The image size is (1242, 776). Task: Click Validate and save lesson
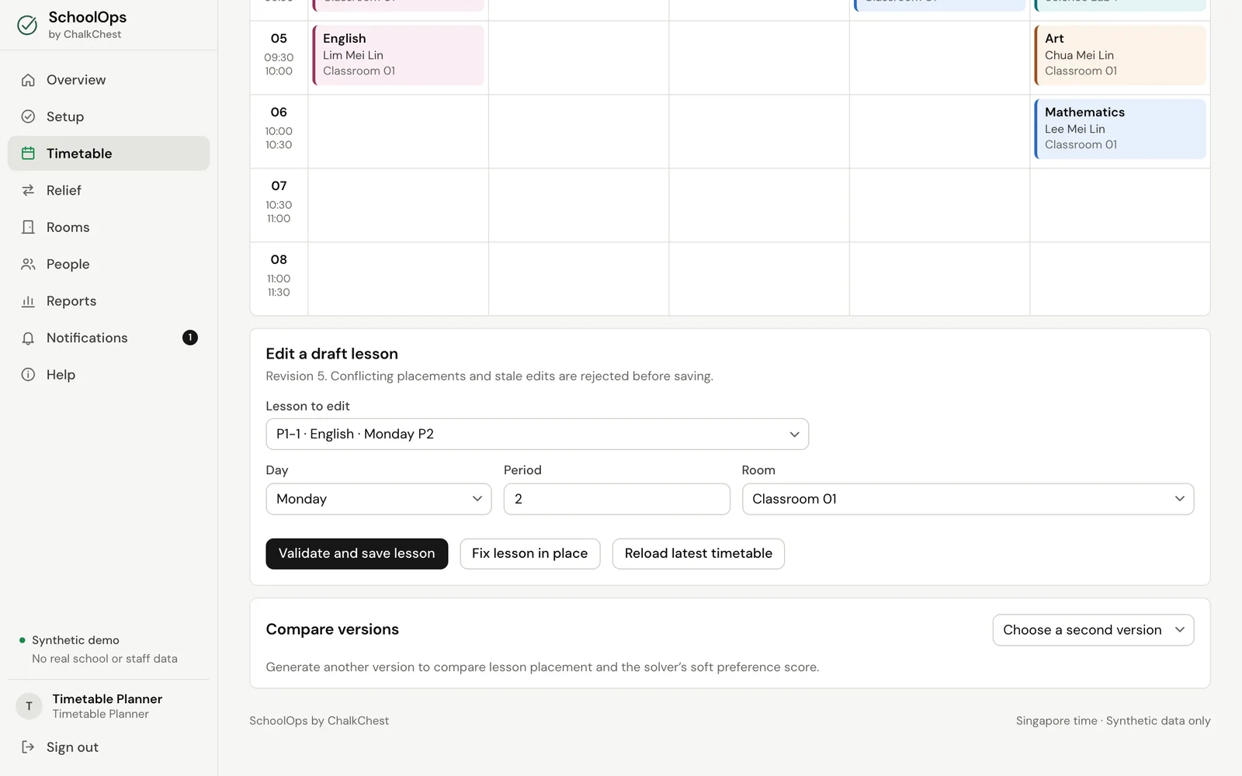(357, 553)
